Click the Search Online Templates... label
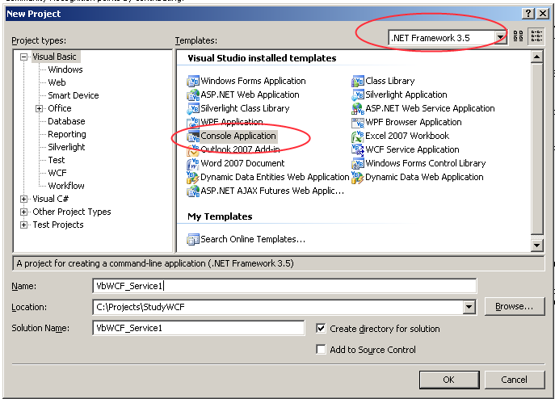This screenshot has width=555, height=399. tap(253, 239)
